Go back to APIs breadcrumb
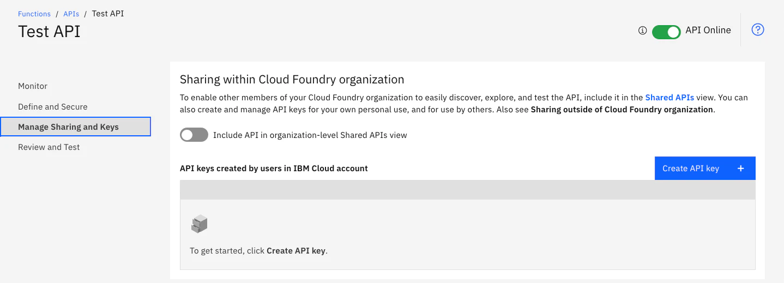Image resolution: width=784 pixels, height=283 pixels. (71, 14)
